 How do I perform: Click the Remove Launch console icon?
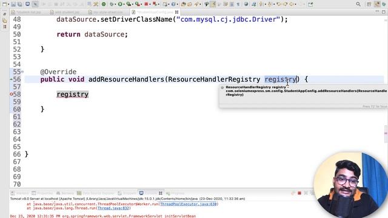[306, 193]
